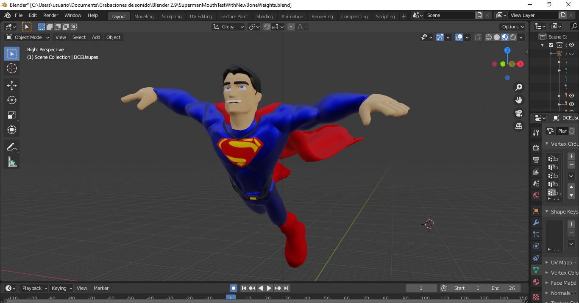Open the Object properties orange square tab

point(536,211)
